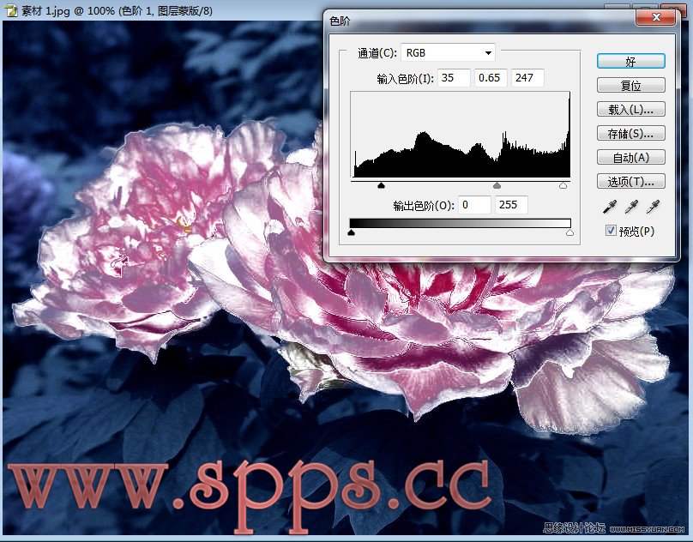Select the gray point eyedropper
Viewport: 693px width, 542px height.
pos(631,207)
